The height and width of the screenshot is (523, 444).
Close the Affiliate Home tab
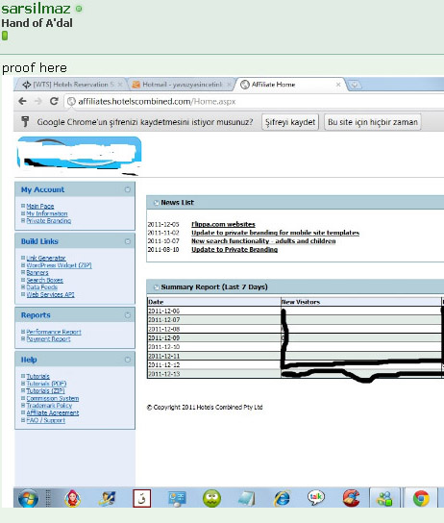338,85
